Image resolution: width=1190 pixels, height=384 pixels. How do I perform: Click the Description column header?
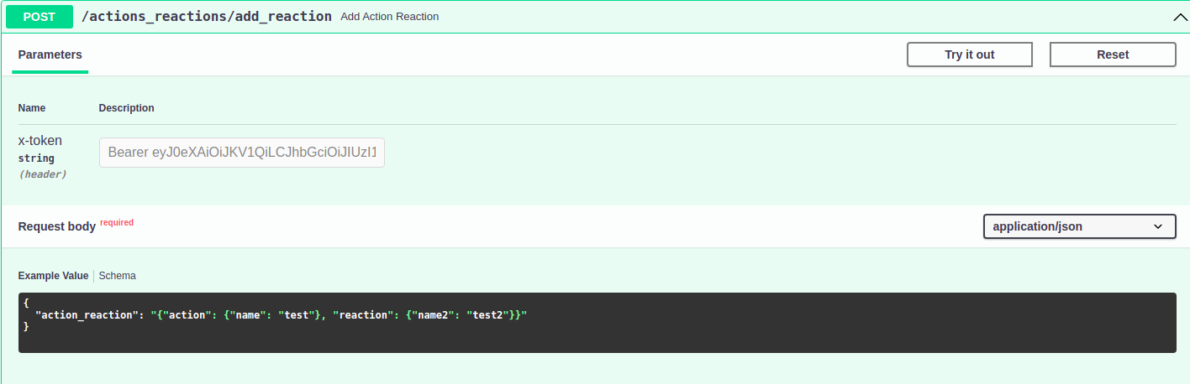tap(127, 108)
